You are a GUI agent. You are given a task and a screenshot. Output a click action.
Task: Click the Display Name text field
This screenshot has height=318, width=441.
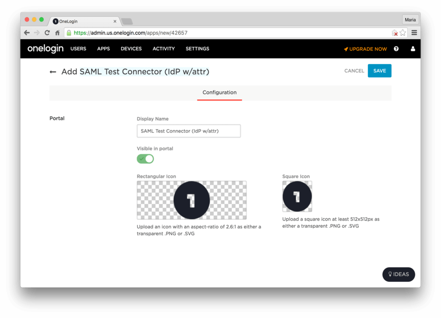pos(189,131)
